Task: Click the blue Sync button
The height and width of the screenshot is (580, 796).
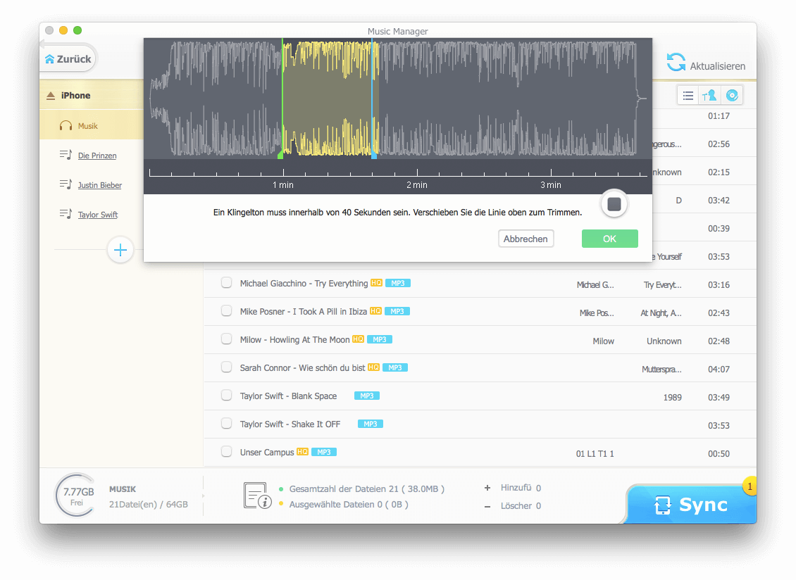Action: [x=690, y=505]
